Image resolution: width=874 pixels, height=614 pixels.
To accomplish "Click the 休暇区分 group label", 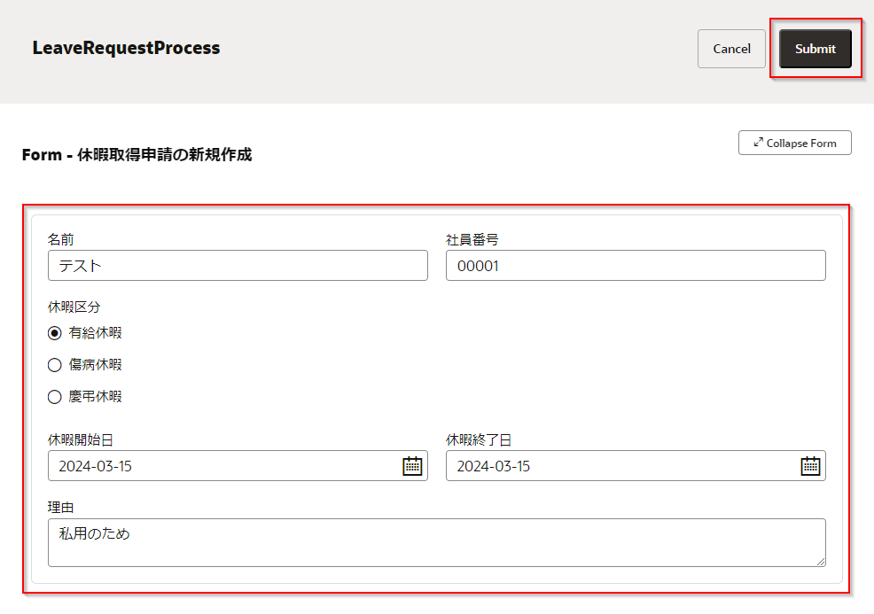I will (x=74, y=307).
